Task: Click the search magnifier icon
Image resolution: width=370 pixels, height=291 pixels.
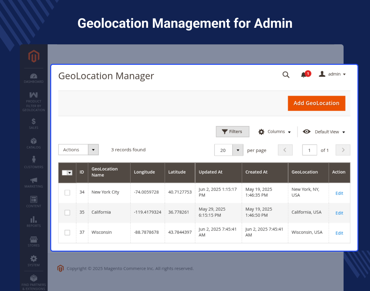Action: click(286, 75)
